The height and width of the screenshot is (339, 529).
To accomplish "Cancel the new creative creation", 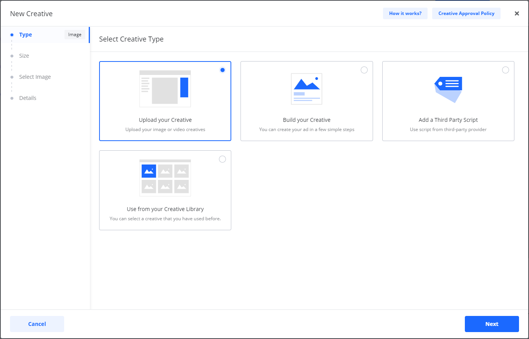I will [37, 324].
